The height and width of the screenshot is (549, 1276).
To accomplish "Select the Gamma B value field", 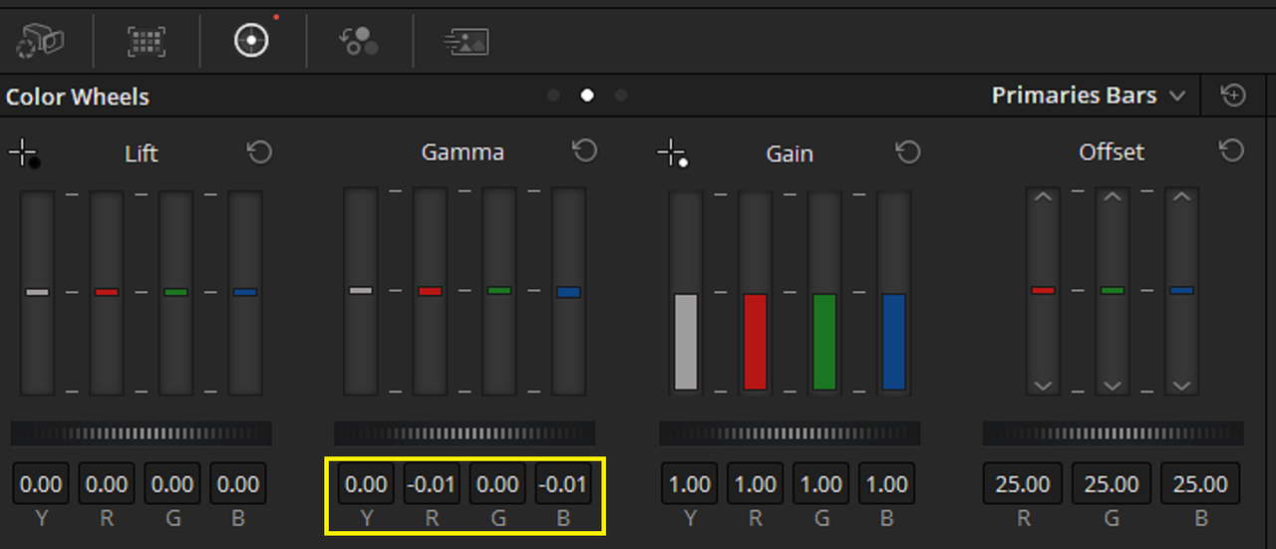I will 563,484.
